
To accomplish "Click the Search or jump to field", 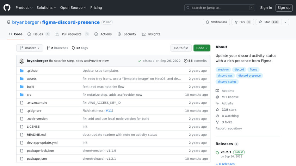I will (x=220, y=8).
